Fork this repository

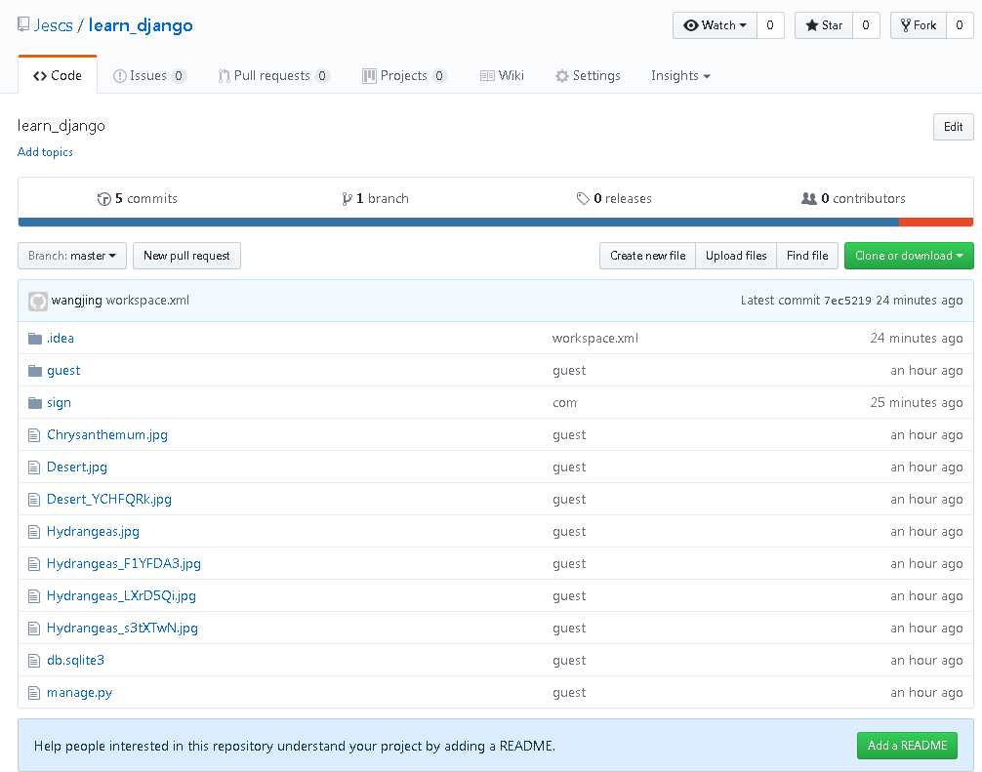pyautogui.click(x=919, y=25)
